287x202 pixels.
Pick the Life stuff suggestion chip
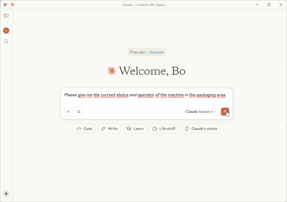coord(164,129)
